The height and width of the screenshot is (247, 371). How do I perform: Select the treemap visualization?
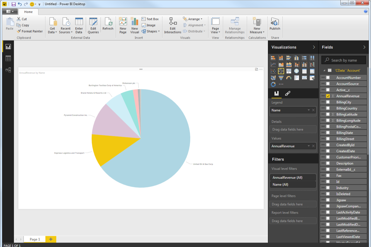pyautogui.click(x=289, y=71)
